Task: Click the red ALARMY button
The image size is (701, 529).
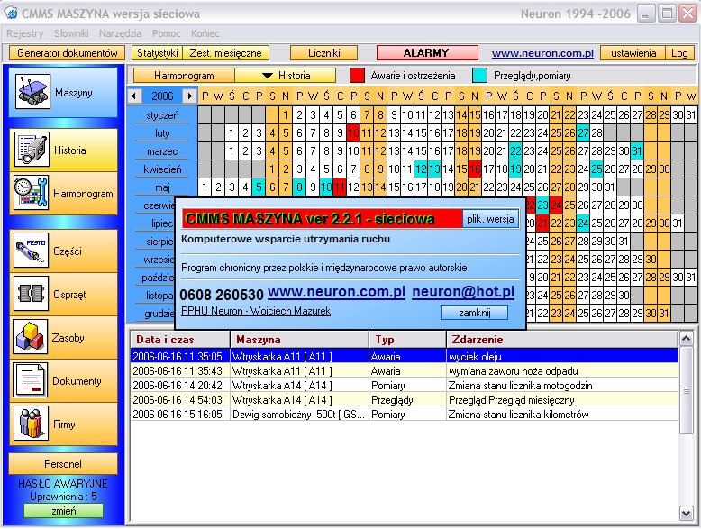Action: 427,53
